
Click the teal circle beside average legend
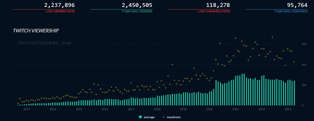(x=140, y=117)
